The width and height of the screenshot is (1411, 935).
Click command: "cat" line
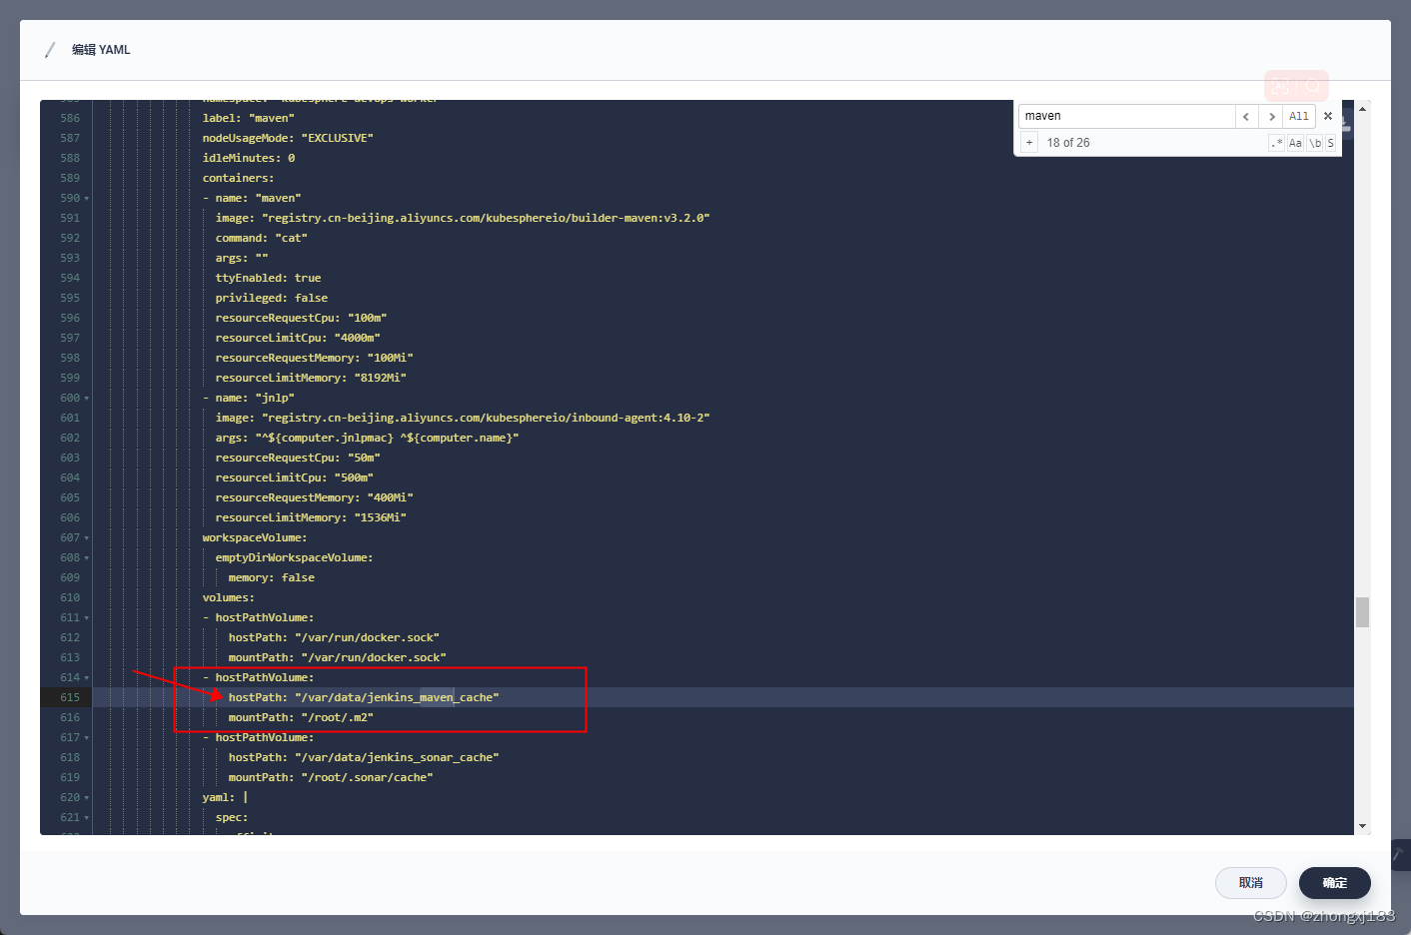click(262, 238)
